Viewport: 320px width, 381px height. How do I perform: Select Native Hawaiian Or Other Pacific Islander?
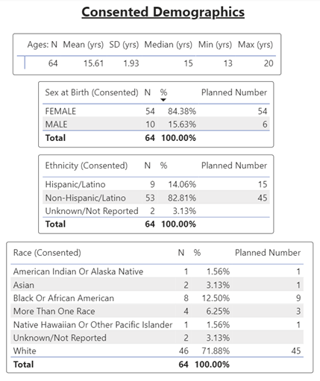[157, 324]
